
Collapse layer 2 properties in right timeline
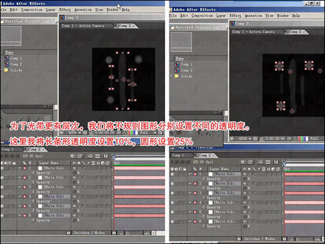[190, 184]
